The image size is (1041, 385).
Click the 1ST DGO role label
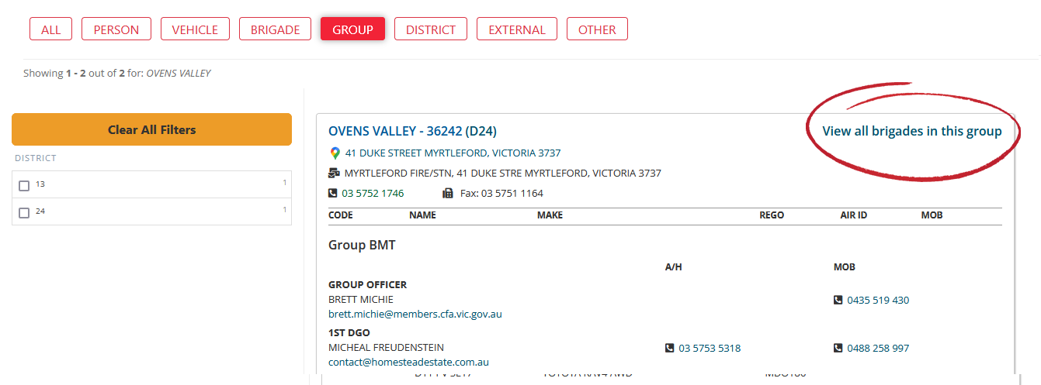pyautogui.click(x=349, y=333)
